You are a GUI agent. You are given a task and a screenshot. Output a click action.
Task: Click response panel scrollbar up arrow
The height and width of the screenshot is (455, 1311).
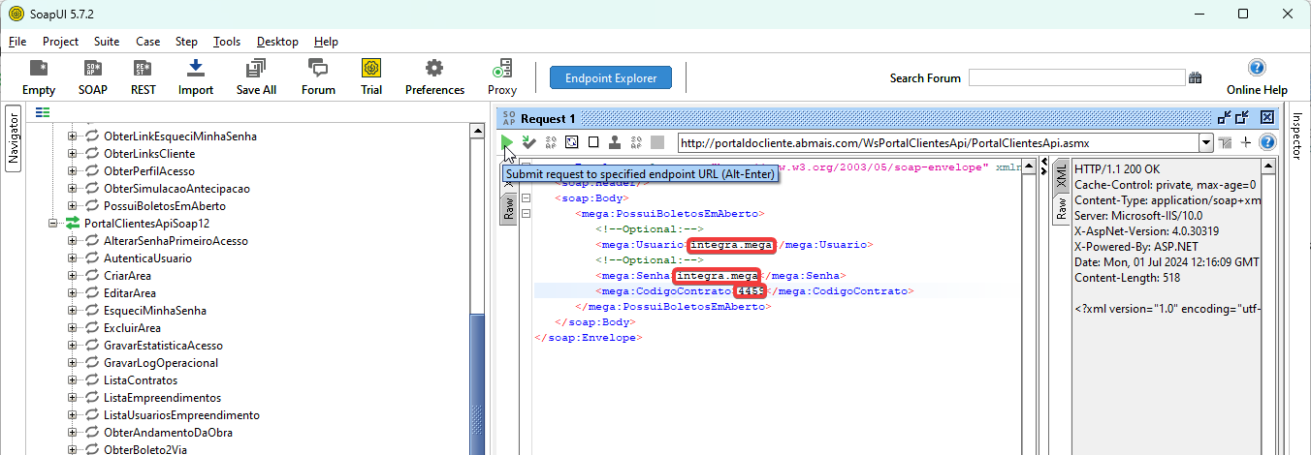1269,167
